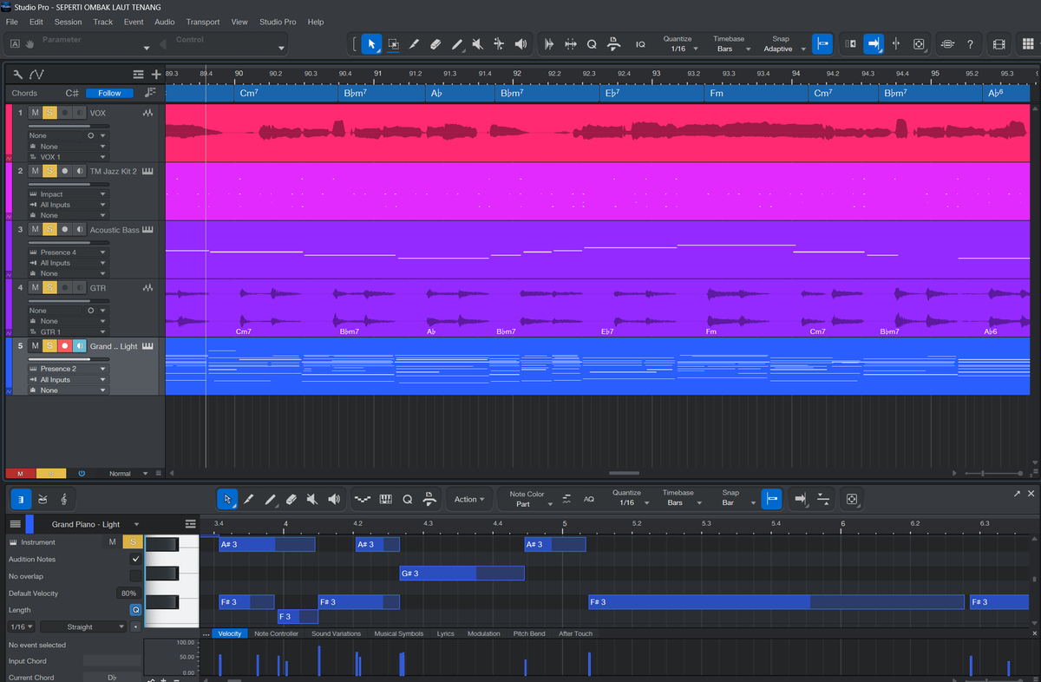The image size is (1041, 682).
Task: Click the help question mark icon
Action: pyautogui.click(x=970, y=43)
